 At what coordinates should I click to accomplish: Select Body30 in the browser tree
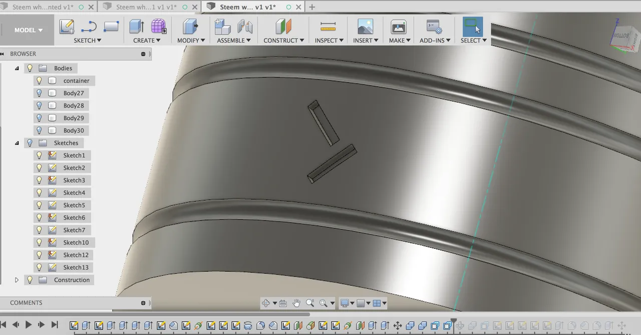coord(74,130)
